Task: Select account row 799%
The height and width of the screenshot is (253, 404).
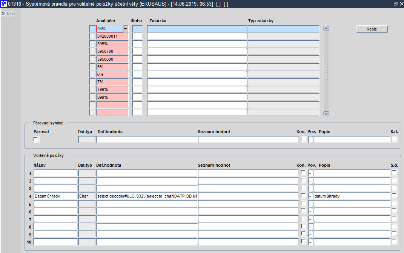Action: (x=112, y=89)
